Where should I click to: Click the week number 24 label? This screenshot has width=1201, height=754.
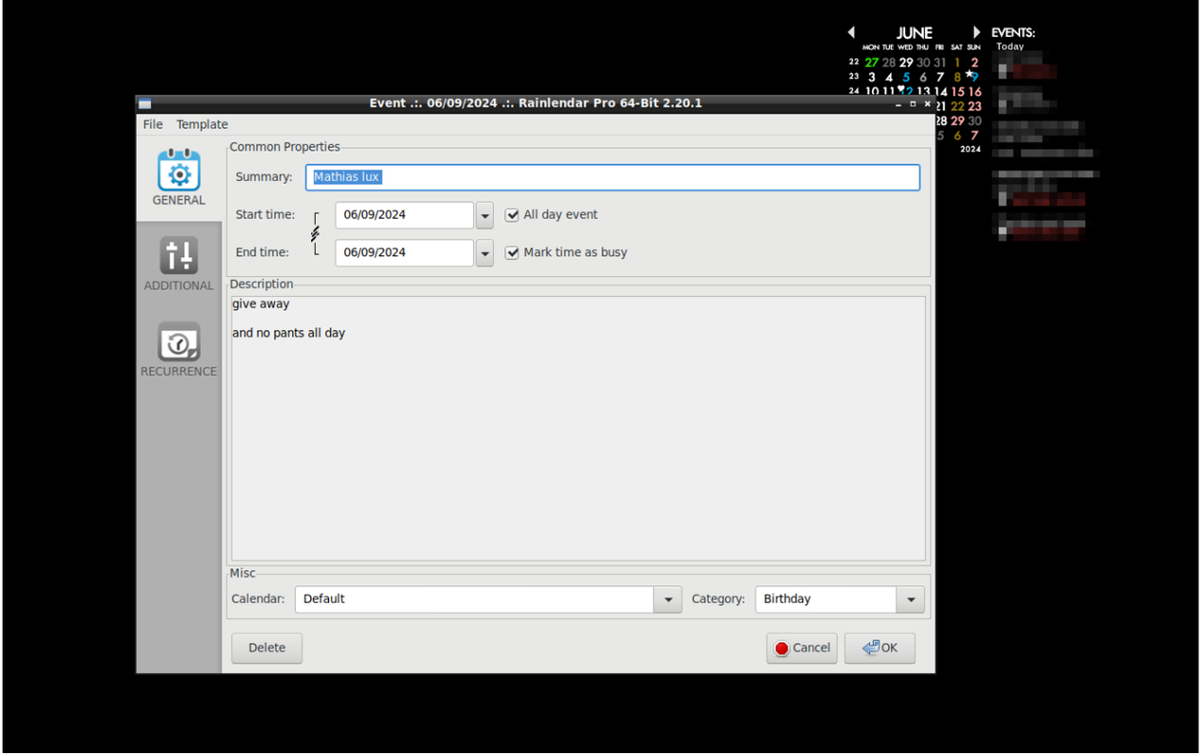pos(854,91)
